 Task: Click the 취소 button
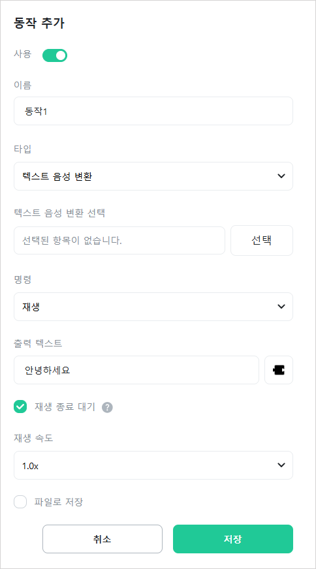(103, 539)
